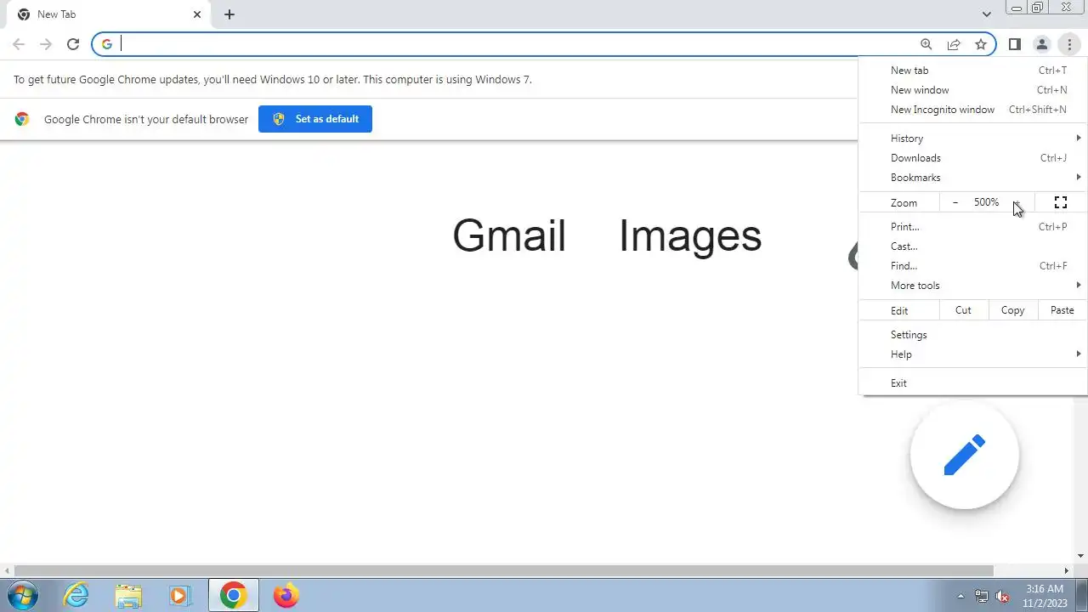Click the Google icon in the address bar
Screen dimensions: 1088x612
click(107, 44)
